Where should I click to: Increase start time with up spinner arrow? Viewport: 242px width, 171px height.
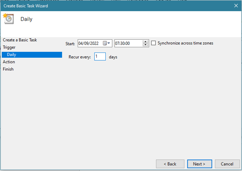click(145, 42)
